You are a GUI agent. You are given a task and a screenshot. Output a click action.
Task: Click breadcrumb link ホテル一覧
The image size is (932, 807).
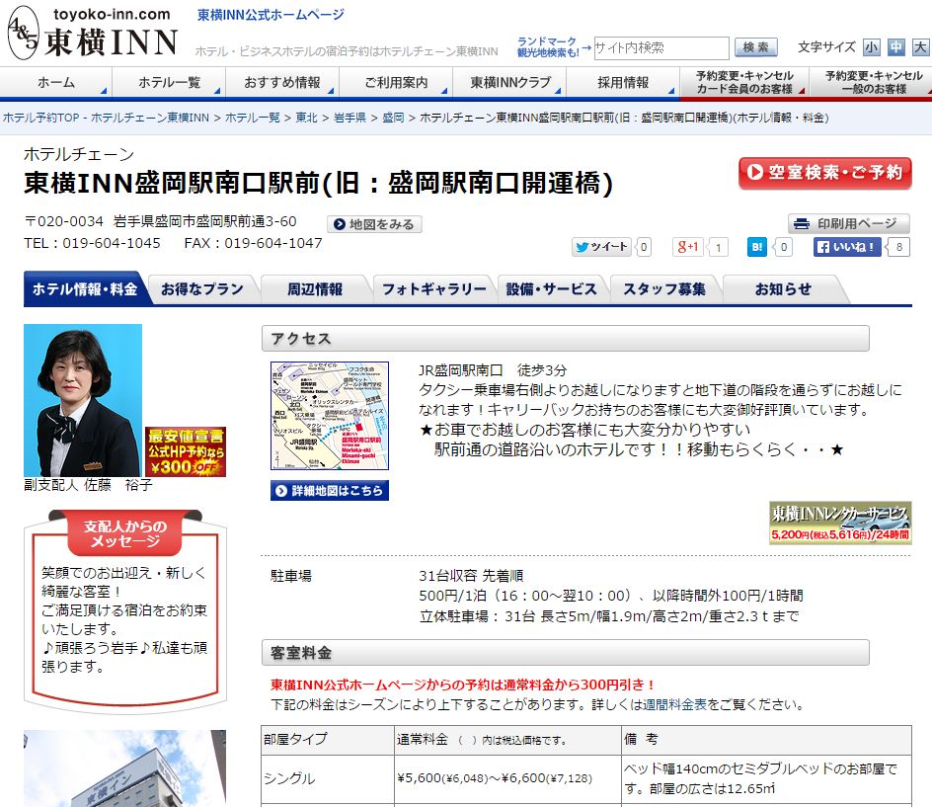point(252,118)
